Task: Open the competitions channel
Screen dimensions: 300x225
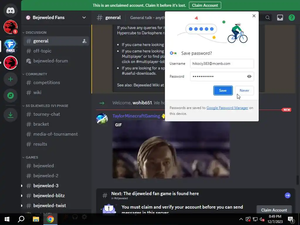Action: 56,83
